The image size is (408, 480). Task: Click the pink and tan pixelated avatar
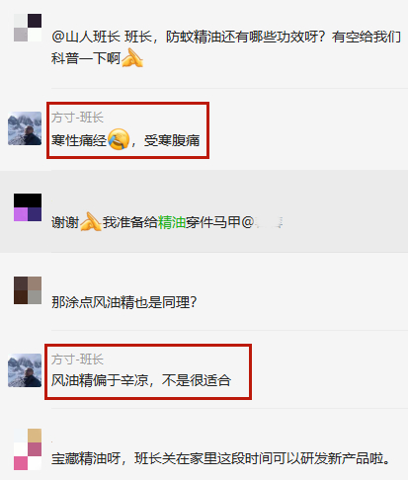(28, 449)
